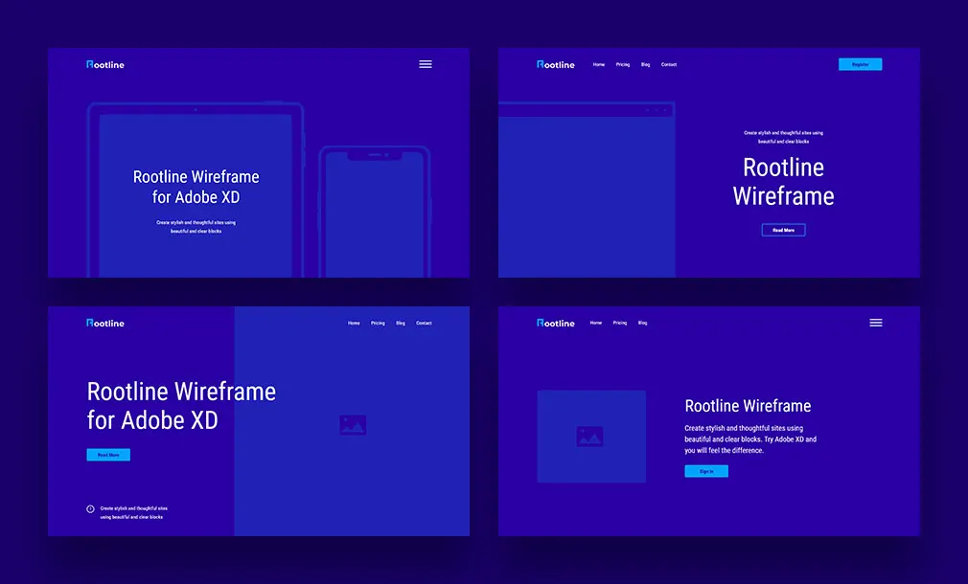Open hamburger menu in tablet-and-phone mockup
This screenshot has height=584, width=968.
click(x=426, y=64)
